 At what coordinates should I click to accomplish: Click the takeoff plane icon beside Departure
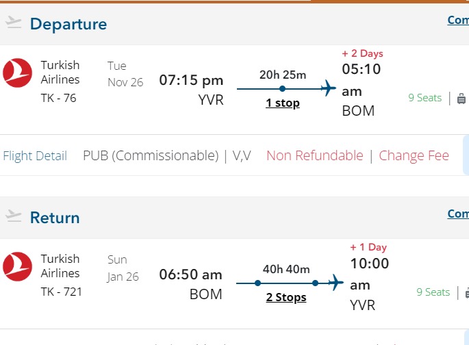[x=14, y=23]
